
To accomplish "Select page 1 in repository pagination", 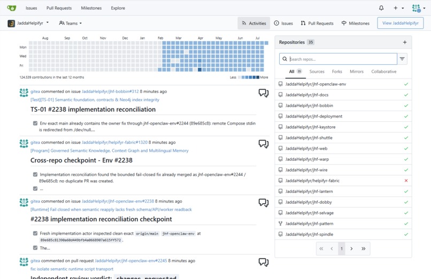I will (341, 249).
